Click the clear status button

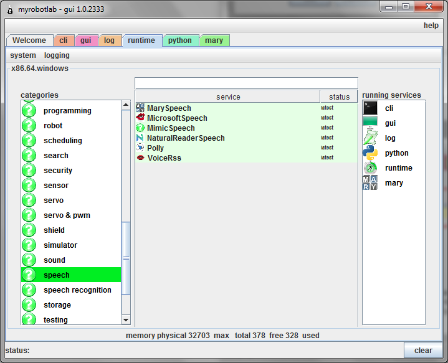tap(423, 350)
